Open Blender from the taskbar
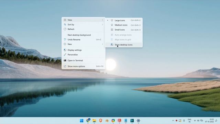 pos(107,121)
